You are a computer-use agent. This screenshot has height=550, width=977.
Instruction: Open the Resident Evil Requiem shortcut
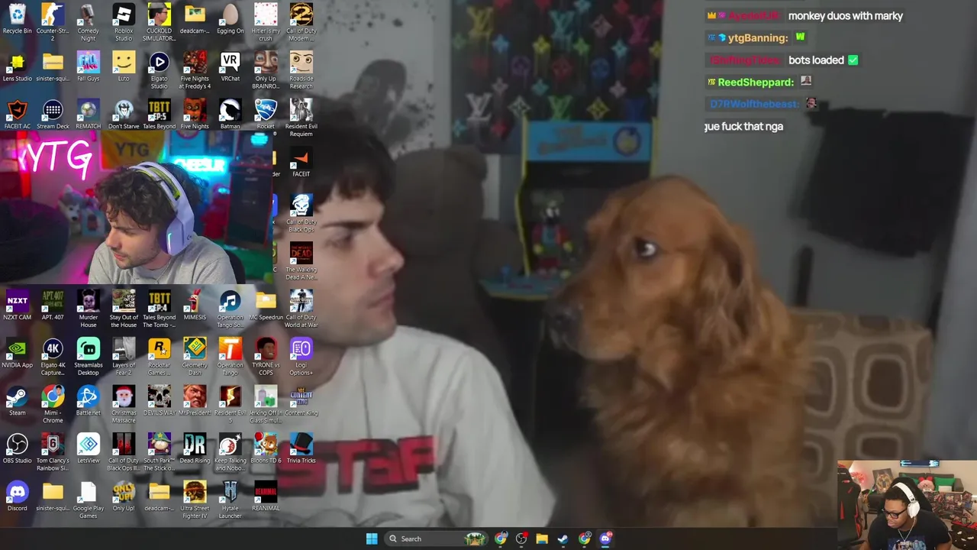pos(301,118)
